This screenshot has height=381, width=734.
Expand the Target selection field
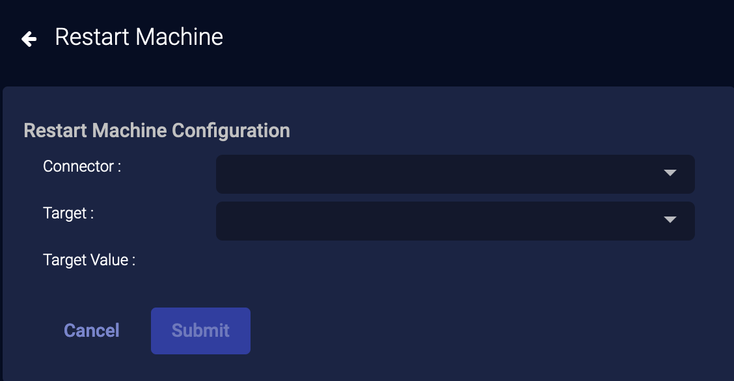click(455, 221)
